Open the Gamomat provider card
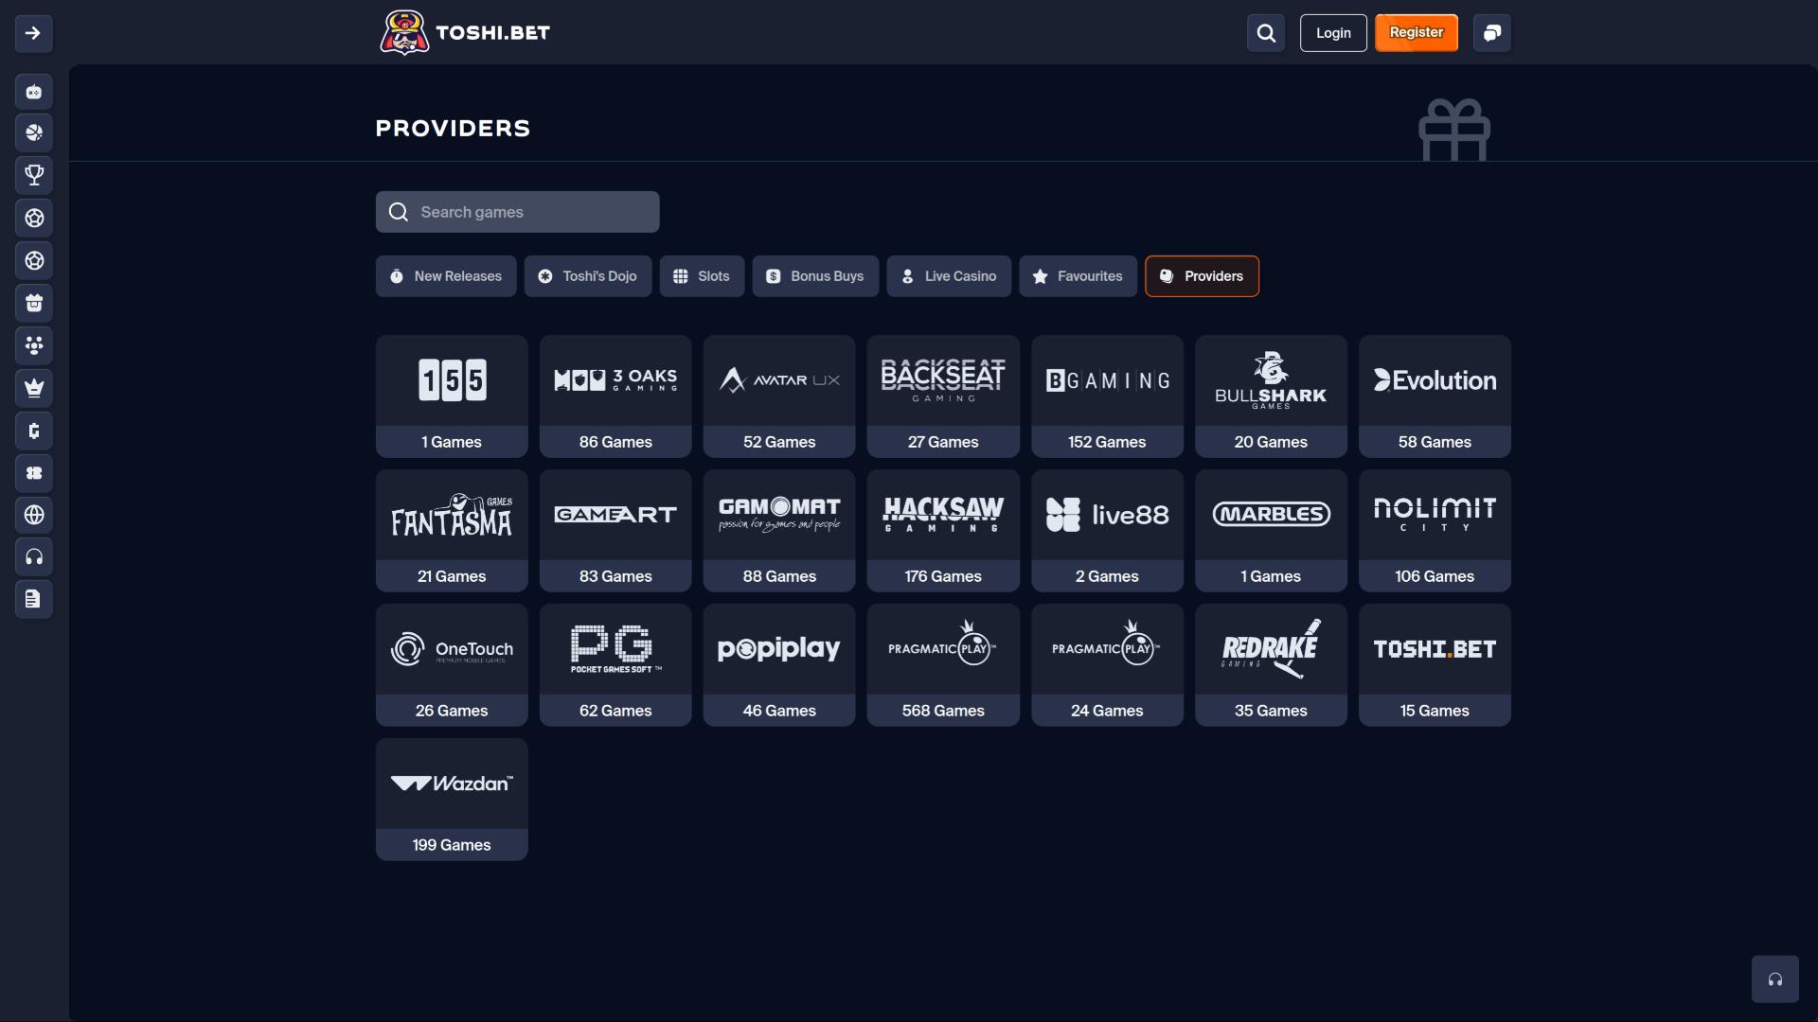Screen dimensions: 1818x1022 (x=779, y=531)
